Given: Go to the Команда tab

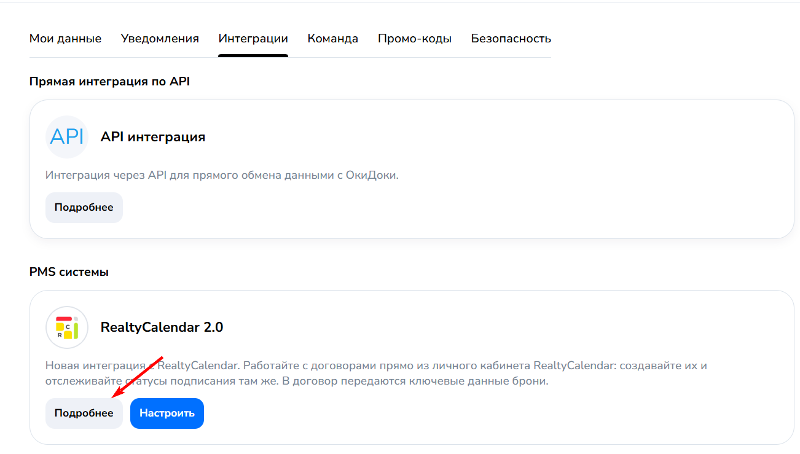Looking at the screenshot, I should [x=333, y=39].
